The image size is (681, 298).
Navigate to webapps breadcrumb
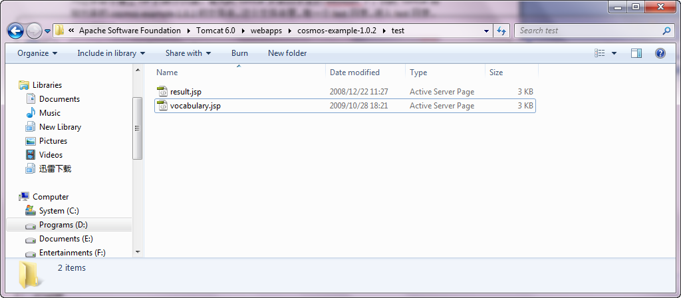(266, 31)
